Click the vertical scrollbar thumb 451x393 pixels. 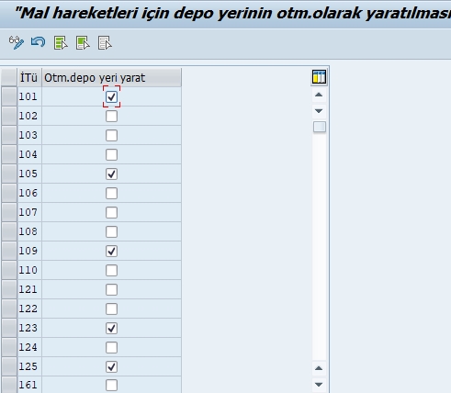point(320,127)
